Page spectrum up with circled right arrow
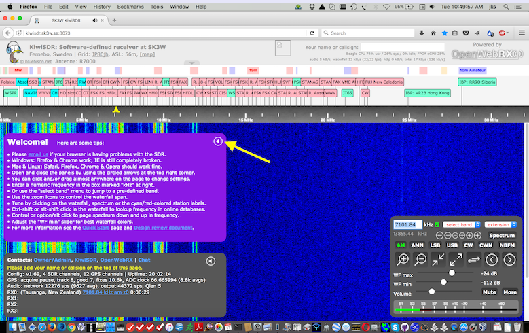This screenshot has width=529, height=333. point(509,259)
